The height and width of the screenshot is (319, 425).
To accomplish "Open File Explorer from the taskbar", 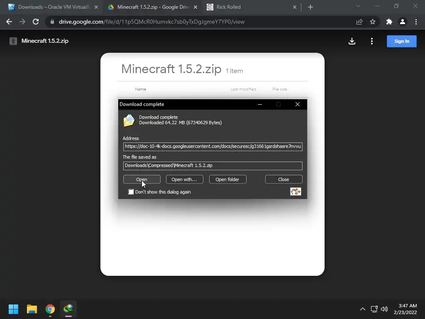I will coord(32,309).
